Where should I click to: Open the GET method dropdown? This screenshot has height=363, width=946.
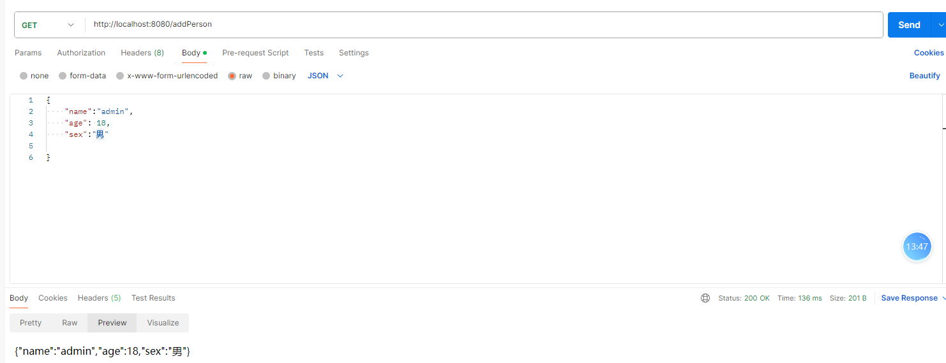[49, 25]
